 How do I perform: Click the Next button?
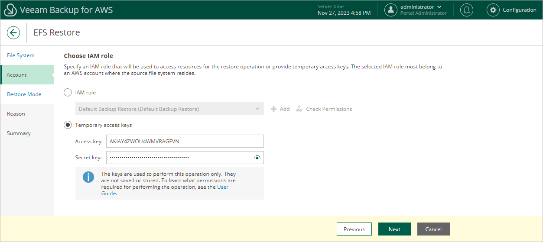394,229
